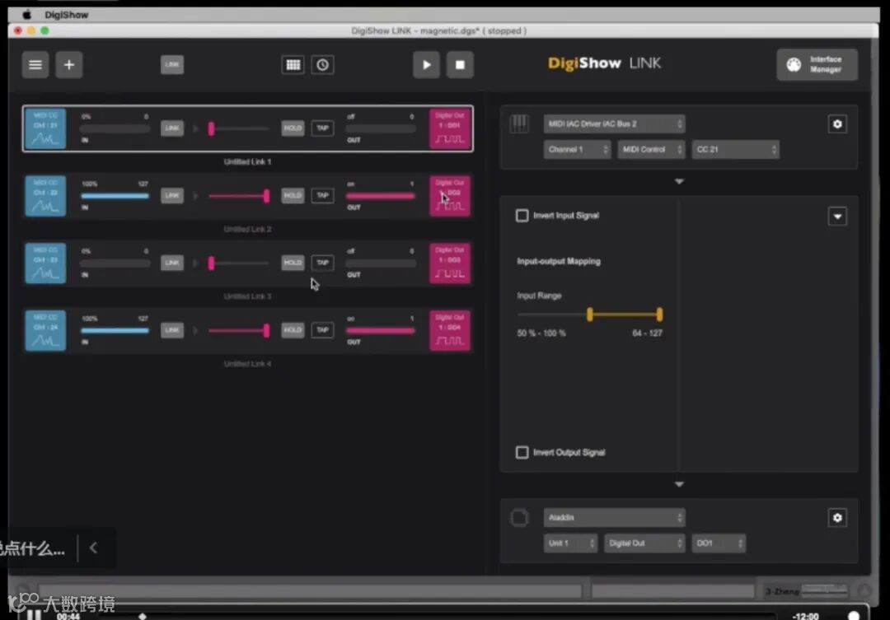Screen dimensions: 890x620
Task: Toggle HOLD on Untitled Link 3
Action: click(293, 263)
